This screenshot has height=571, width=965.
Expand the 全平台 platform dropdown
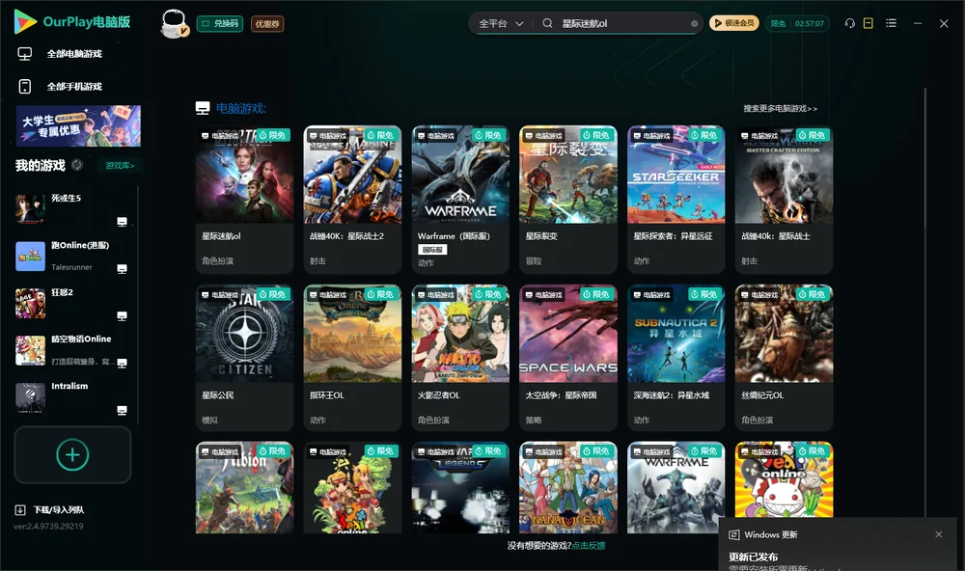(x=501, y=23)
